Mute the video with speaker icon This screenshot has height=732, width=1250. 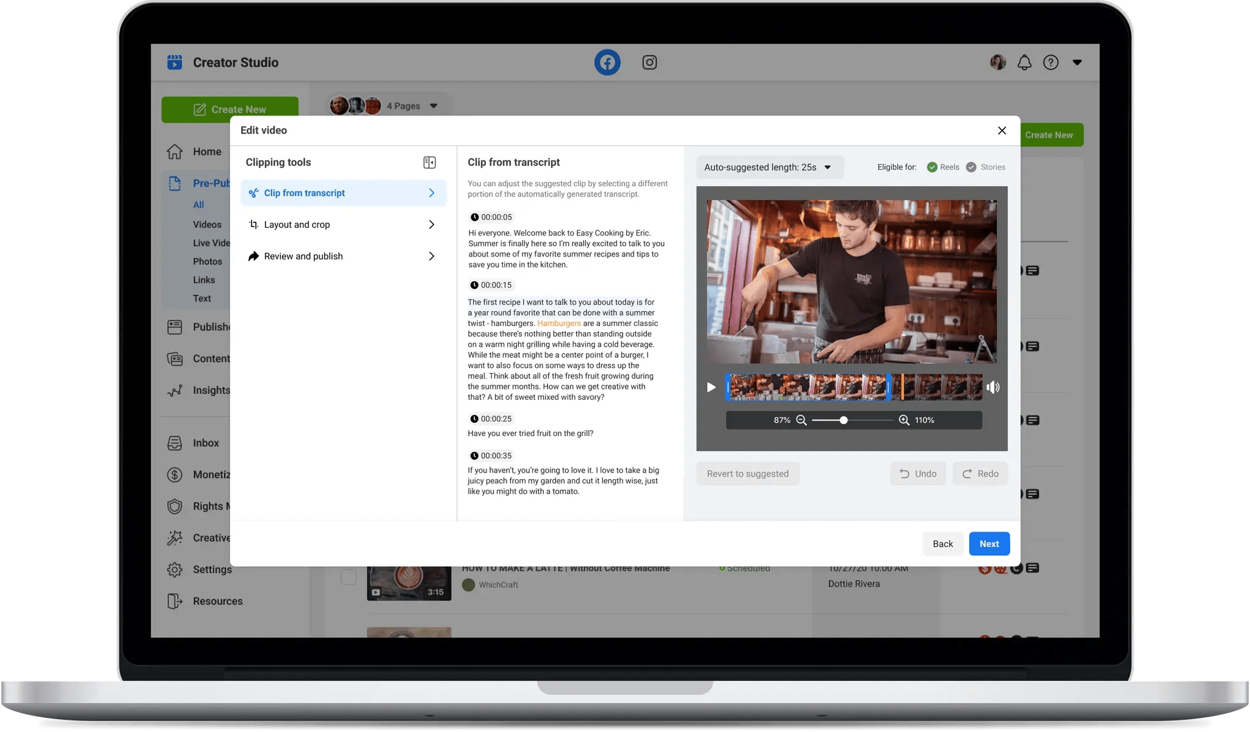(x=993, y=387)
